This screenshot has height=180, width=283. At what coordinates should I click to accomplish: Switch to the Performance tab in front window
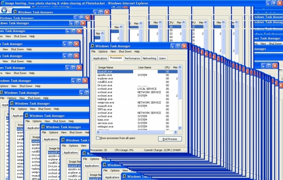[132, 58]
